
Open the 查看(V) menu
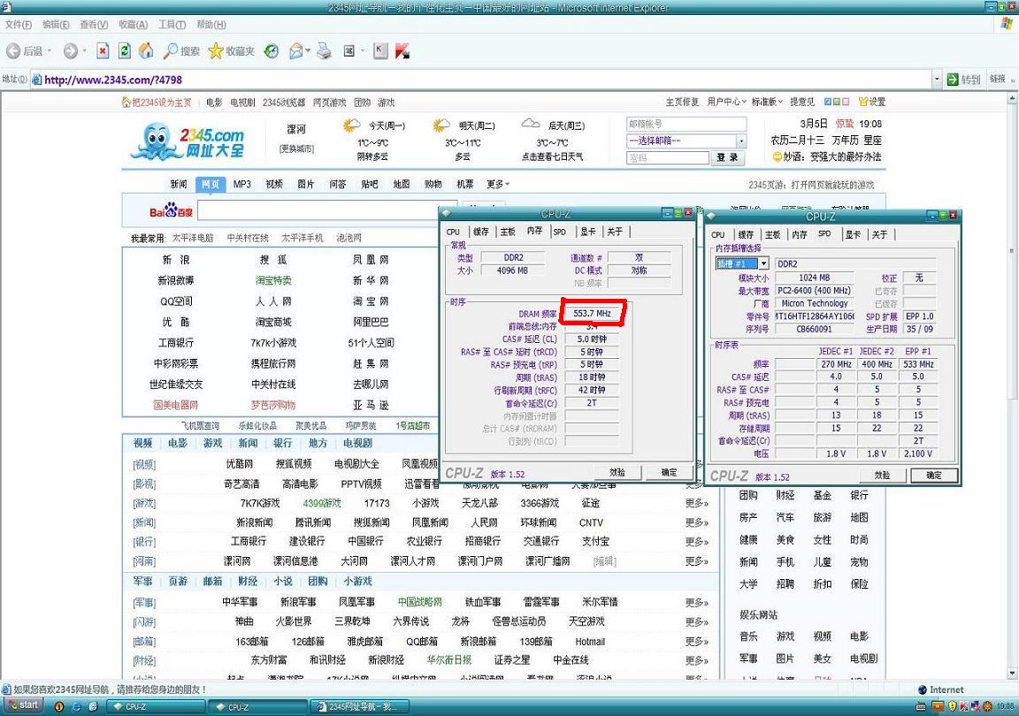(x=94, y=24)
